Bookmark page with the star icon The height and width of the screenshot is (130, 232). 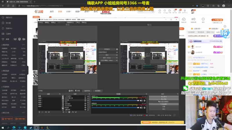pos(197,6)
